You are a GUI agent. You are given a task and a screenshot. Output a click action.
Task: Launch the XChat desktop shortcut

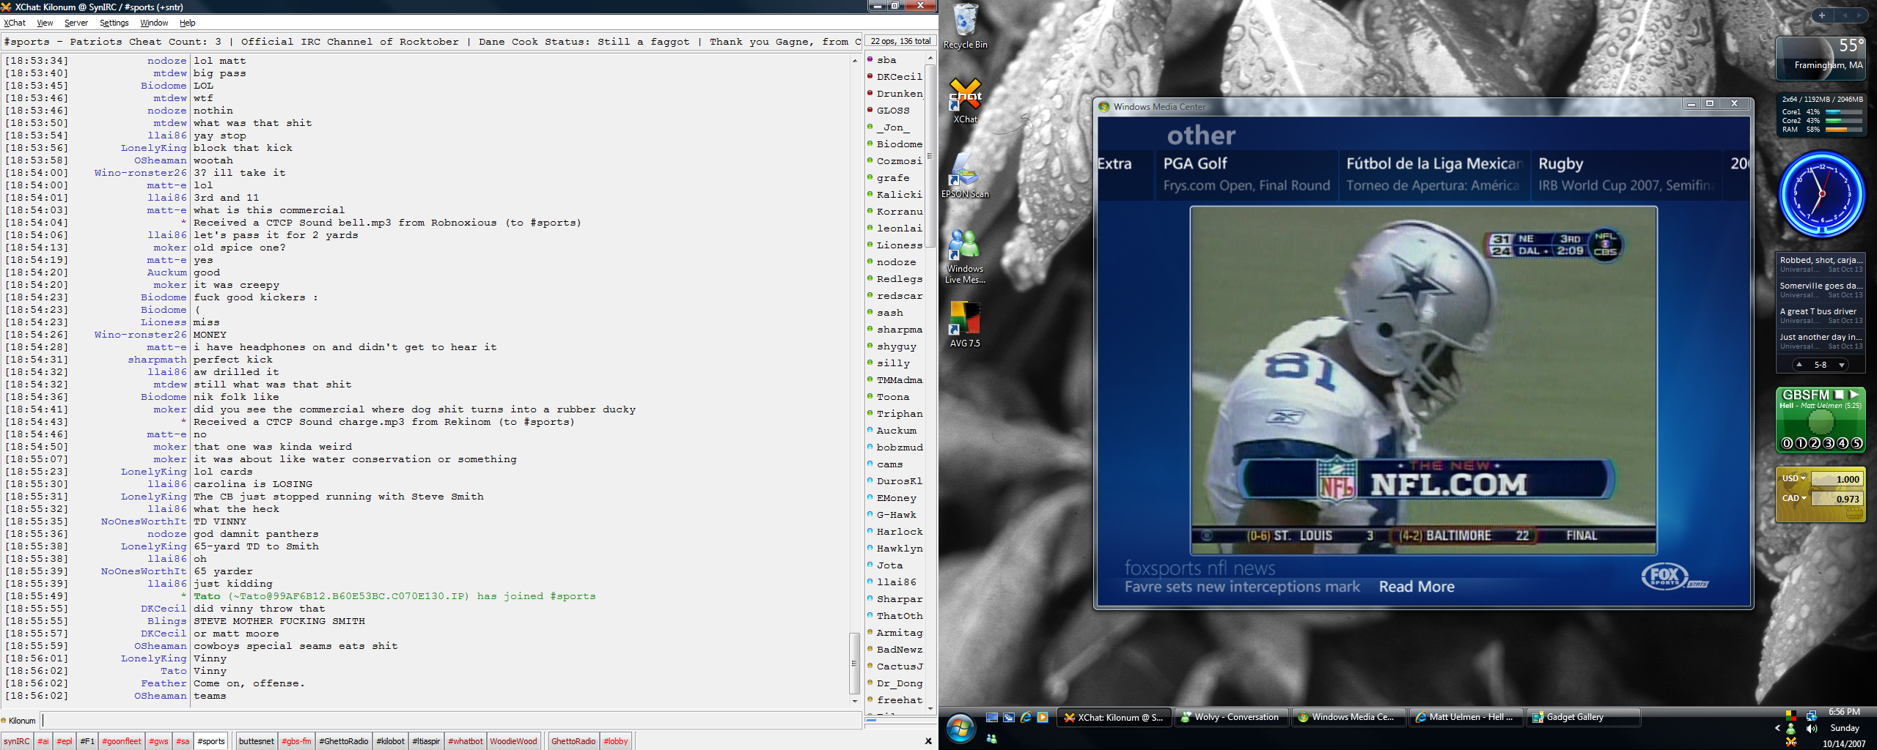(965, 101)
